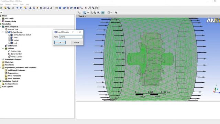Toggle the Default Domain checkbox
This screenshot has height=124, width=220.
point(7,32)
